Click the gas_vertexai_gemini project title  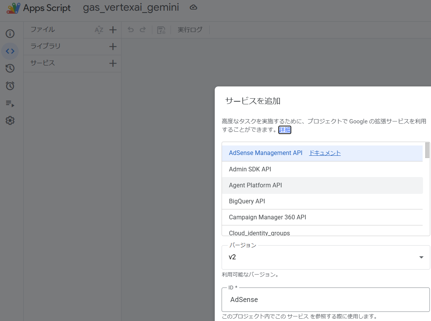point(131,7)
